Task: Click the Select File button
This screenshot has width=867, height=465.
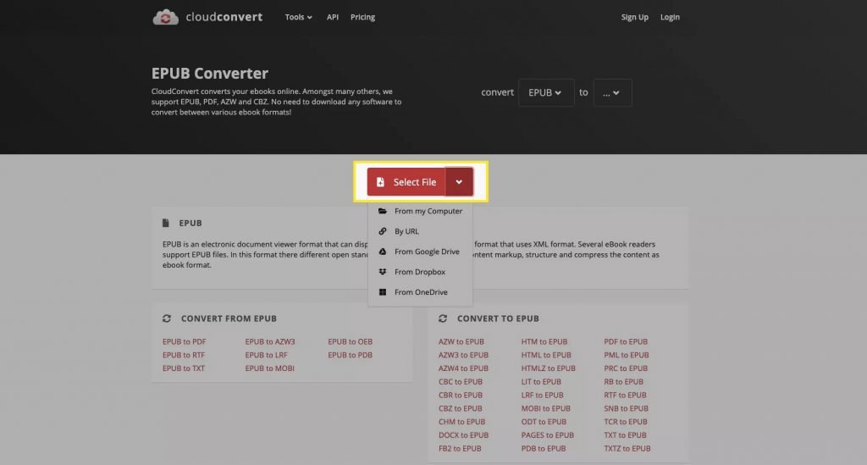Action: click(x=406, y=182)
